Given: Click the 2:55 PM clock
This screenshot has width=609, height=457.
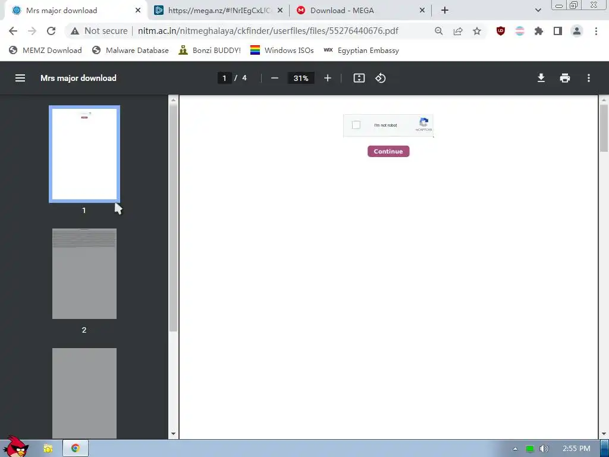Looking at the screenshot, I should click(x=576, y=449).
